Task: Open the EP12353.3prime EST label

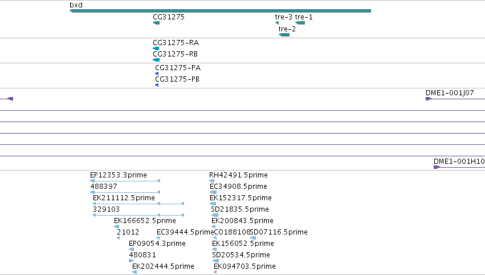Action: [x=119, y=175]
